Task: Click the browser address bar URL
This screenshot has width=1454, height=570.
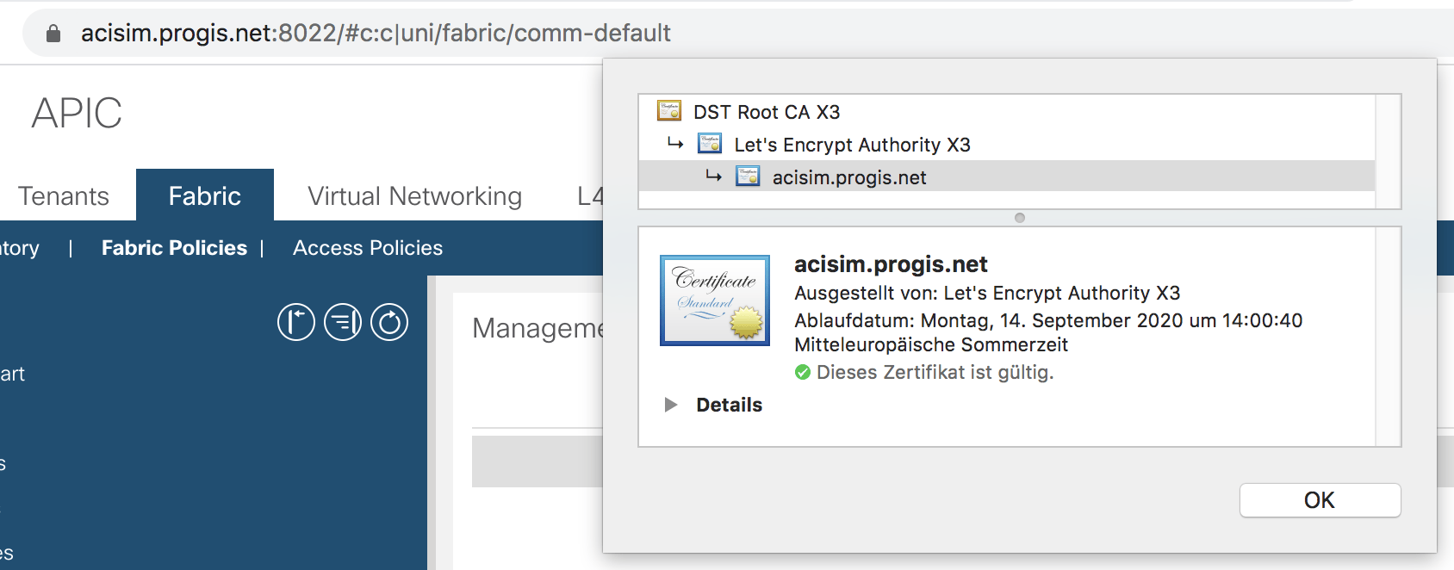Action: point(376,34)
